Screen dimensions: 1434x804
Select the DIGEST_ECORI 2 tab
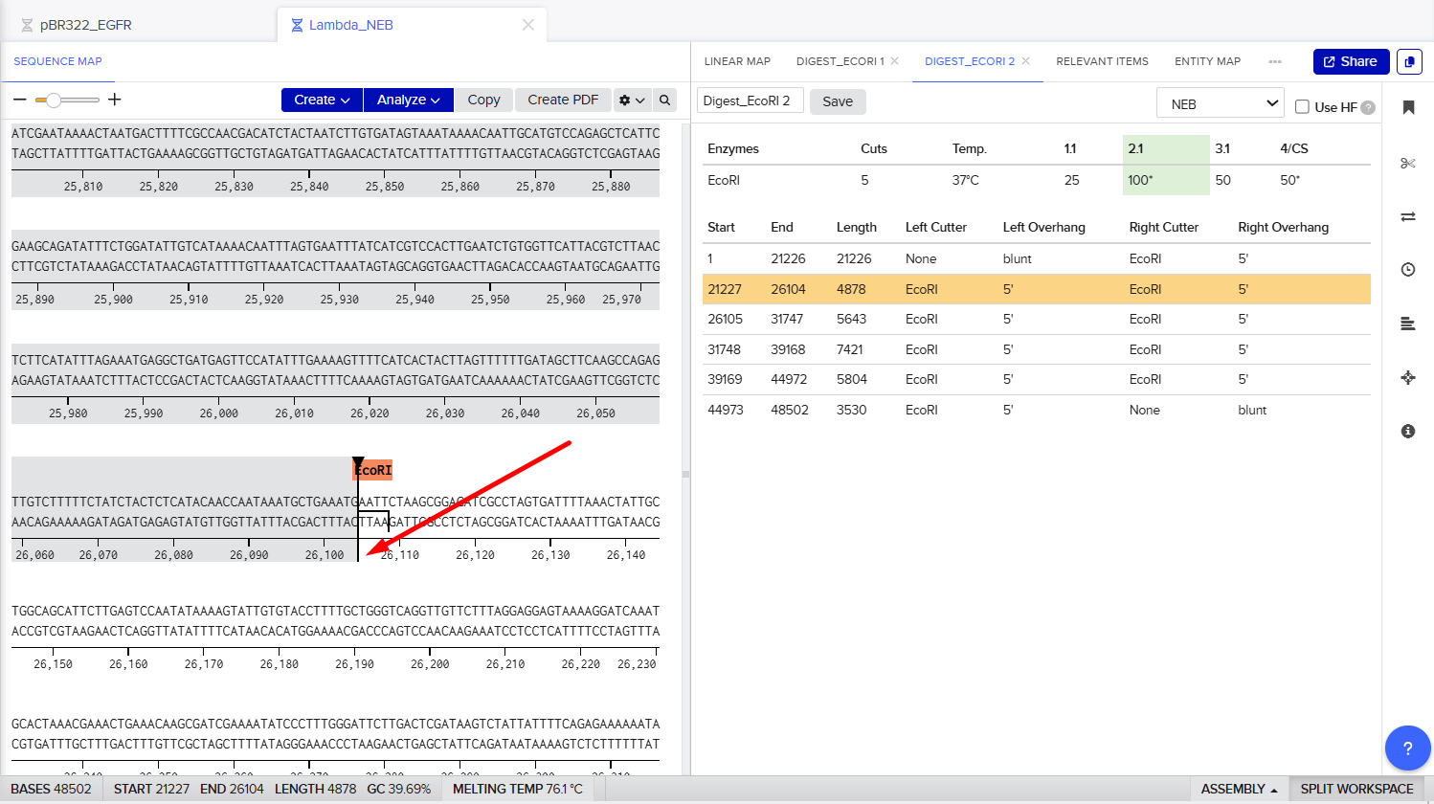[969, 61]
